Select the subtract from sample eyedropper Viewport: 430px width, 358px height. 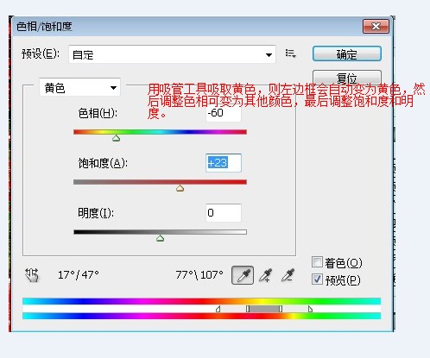288,275
